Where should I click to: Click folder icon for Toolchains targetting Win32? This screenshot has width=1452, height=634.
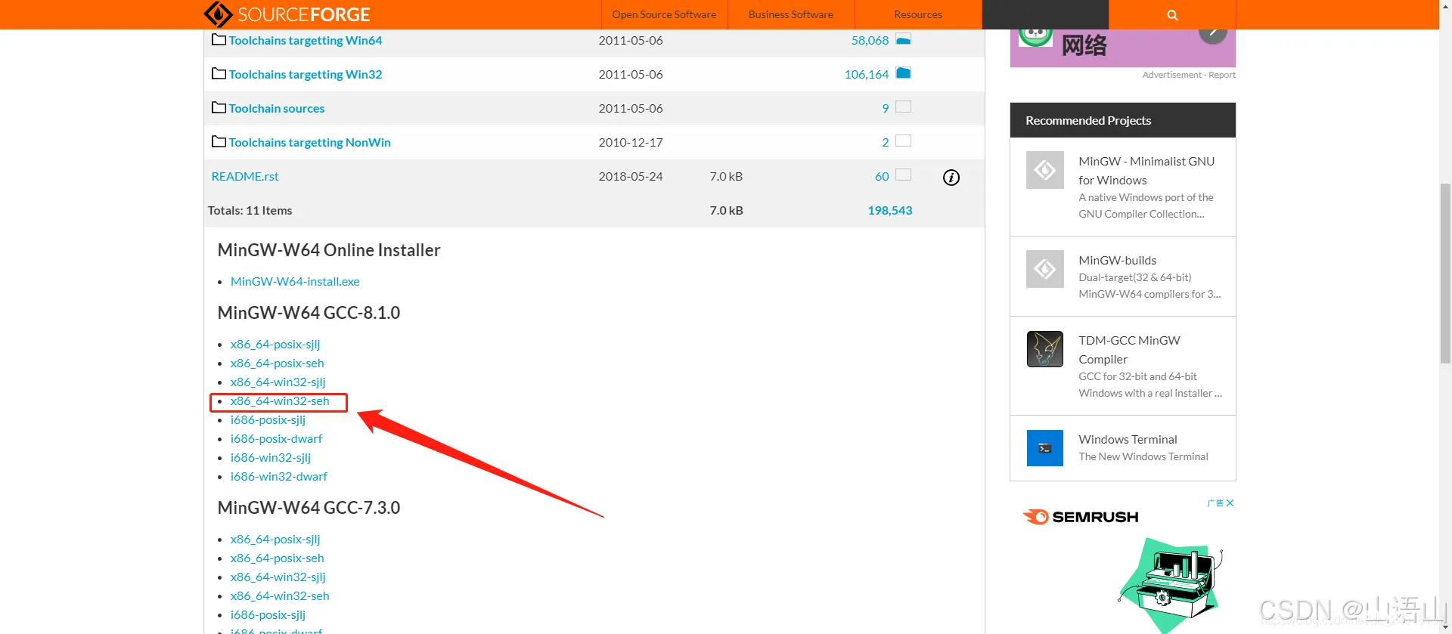point(219,73)
